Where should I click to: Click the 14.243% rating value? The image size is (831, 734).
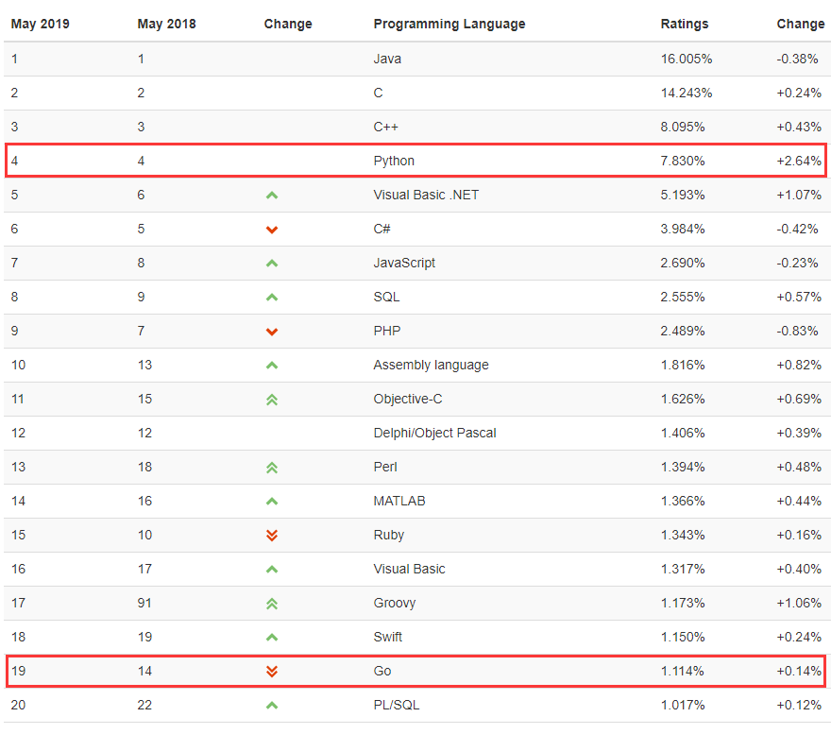687,93
